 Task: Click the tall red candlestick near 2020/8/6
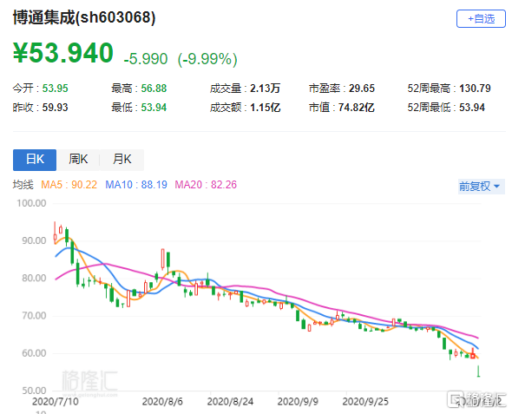(162, 259)
